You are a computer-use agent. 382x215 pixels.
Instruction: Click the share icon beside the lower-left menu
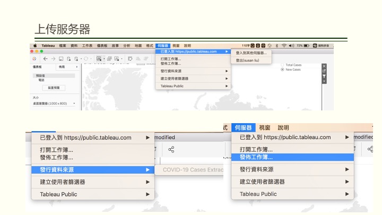[171, 149]
